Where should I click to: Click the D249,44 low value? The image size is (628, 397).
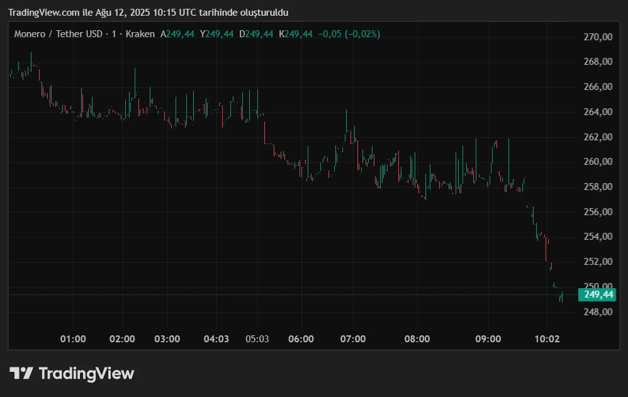coord(256,34)
